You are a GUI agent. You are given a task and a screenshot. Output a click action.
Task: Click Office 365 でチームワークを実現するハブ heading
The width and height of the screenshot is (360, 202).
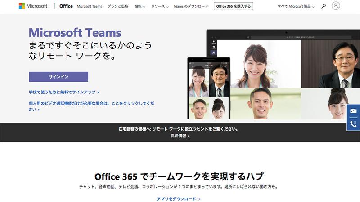click(179, 176)
